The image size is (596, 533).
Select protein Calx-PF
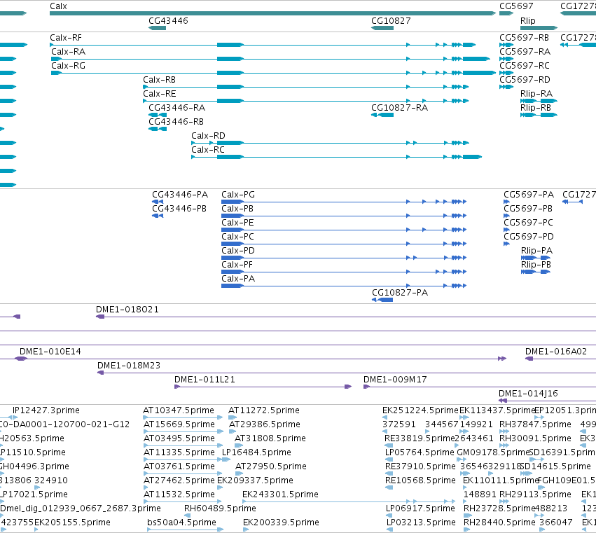point(237,265)
